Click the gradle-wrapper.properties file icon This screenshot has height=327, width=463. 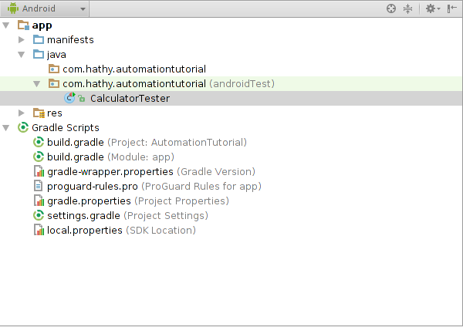[39, 171]
